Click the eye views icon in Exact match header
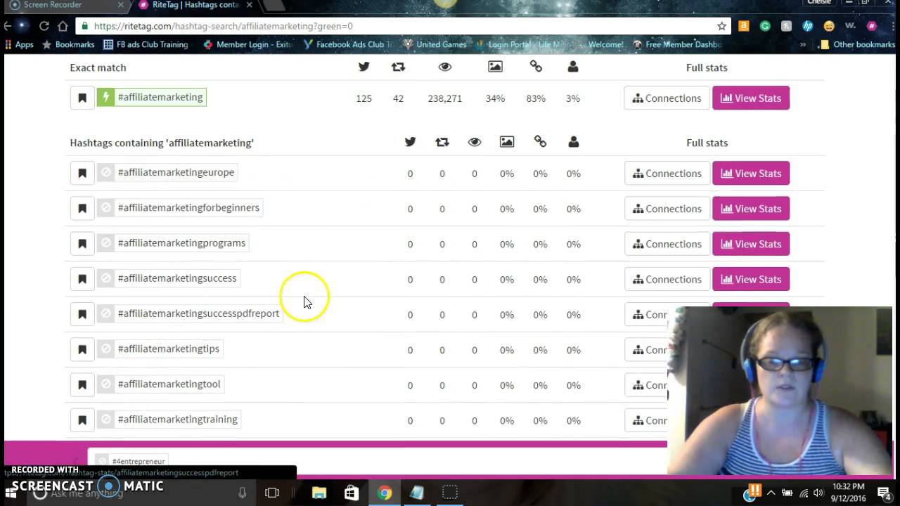The image size is (900, 506). click(445, 67)
